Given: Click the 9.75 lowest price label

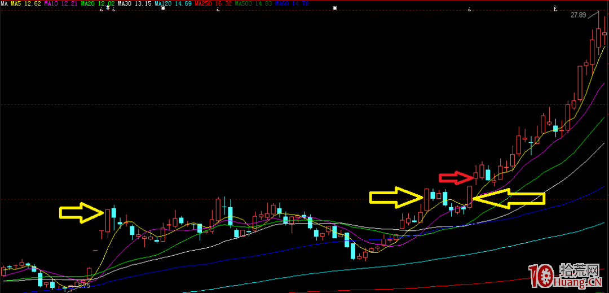Looking at the screenshot, I should point(84,286).
